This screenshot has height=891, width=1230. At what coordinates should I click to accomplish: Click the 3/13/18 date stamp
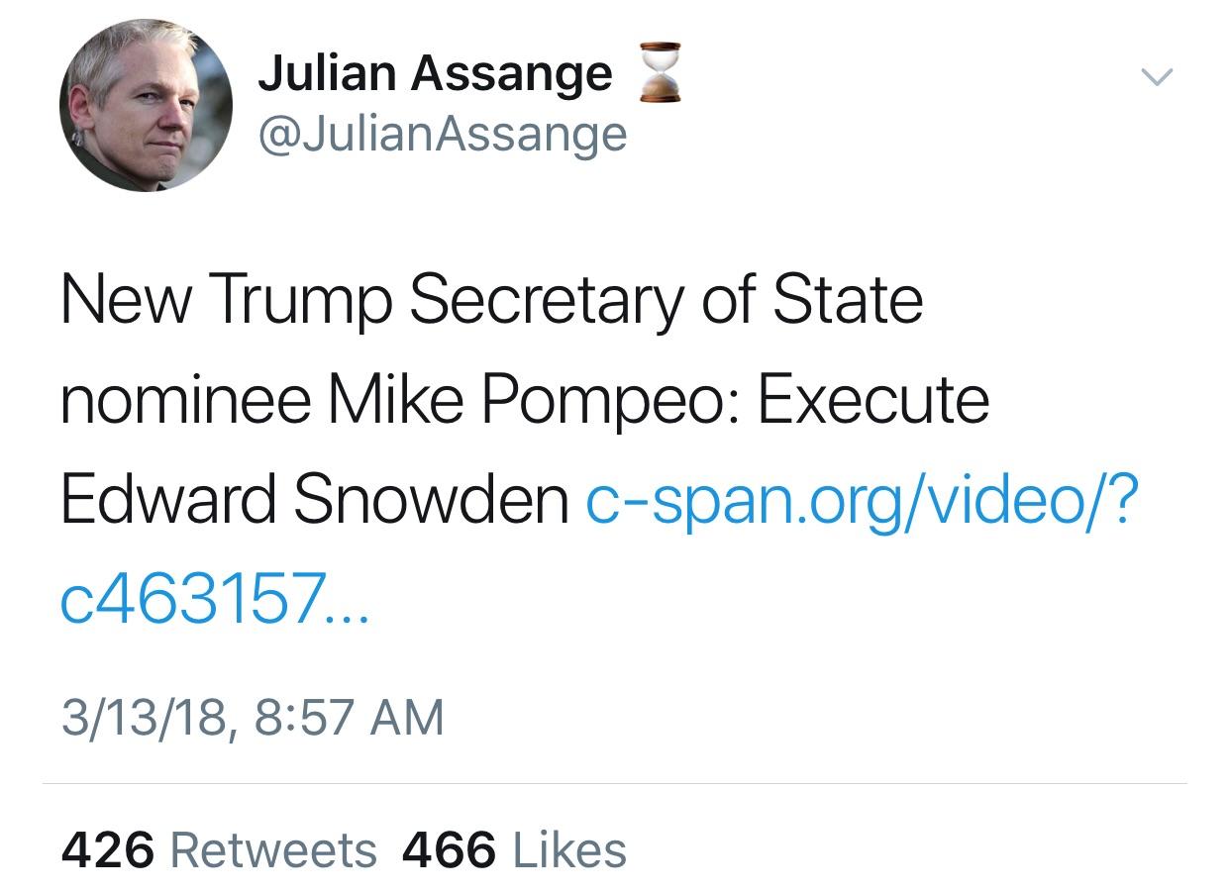147,717
